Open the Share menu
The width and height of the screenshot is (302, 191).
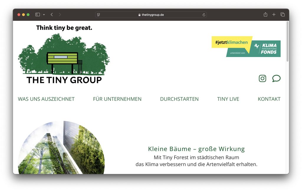[x=265, y=14]
